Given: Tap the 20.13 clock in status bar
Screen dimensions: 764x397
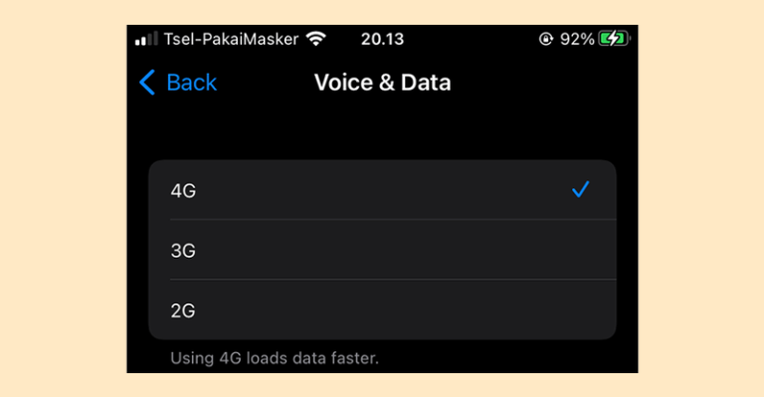Looking at the screenshot, I should tap(382, 39).
